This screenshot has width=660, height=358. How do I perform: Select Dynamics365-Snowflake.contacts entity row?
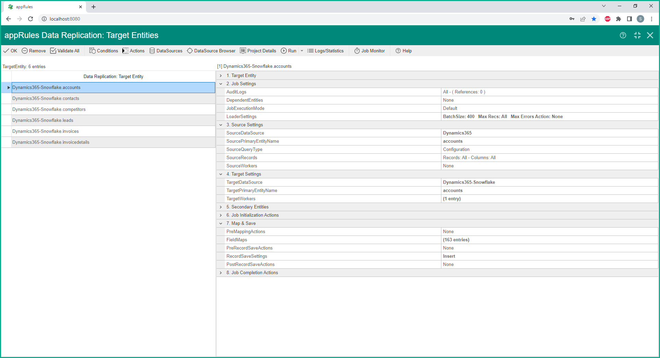pyautogui.click(x=46, y=99)
